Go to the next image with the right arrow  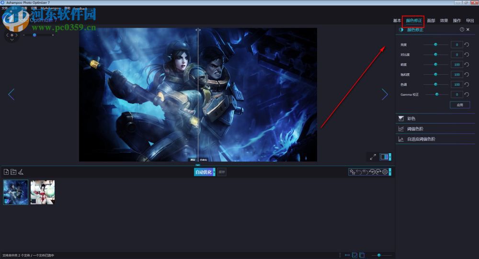pyautogui.click(x=385, y=94)
